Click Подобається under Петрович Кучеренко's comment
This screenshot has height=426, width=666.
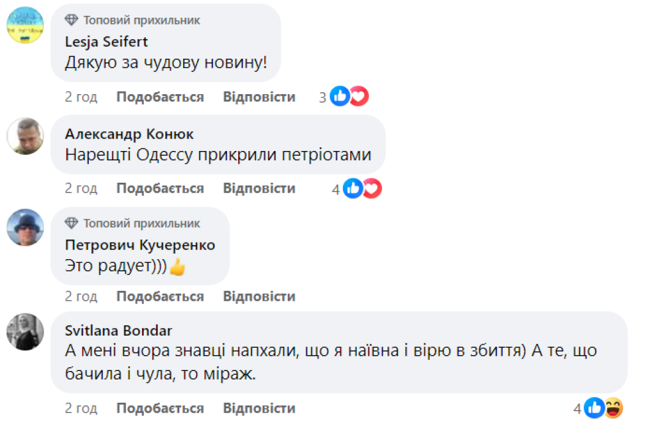(160, 296)
